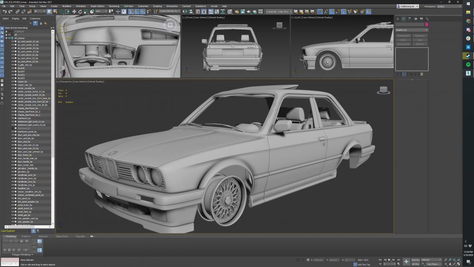Open the Arnold menu

pyautogui.click(x=214, y=6)
